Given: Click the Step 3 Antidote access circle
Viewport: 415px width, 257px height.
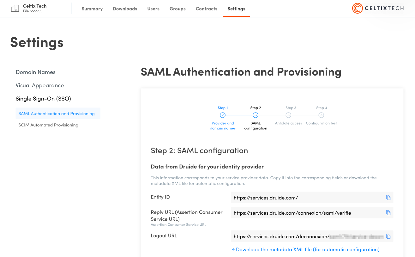Looking at the screenshot, I should pyautogui.click(x=288, y=115).
